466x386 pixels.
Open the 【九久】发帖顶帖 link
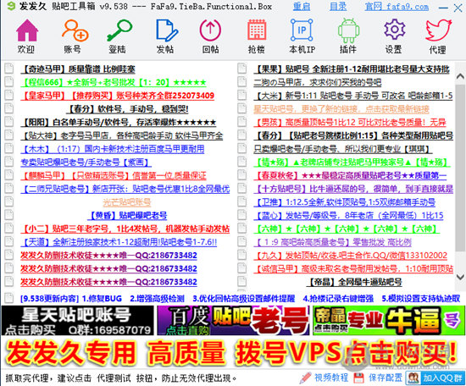click(350, 256)
